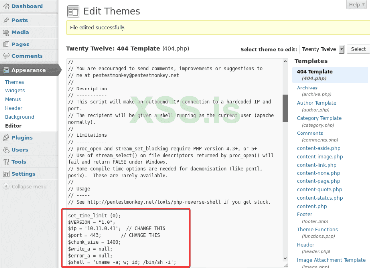
Task: Open the Background submenu
Action: [x=20, y=117]
